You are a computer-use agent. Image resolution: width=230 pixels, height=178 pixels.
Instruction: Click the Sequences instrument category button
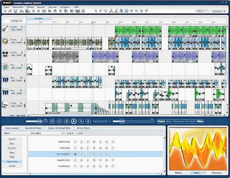click(12, 161)
